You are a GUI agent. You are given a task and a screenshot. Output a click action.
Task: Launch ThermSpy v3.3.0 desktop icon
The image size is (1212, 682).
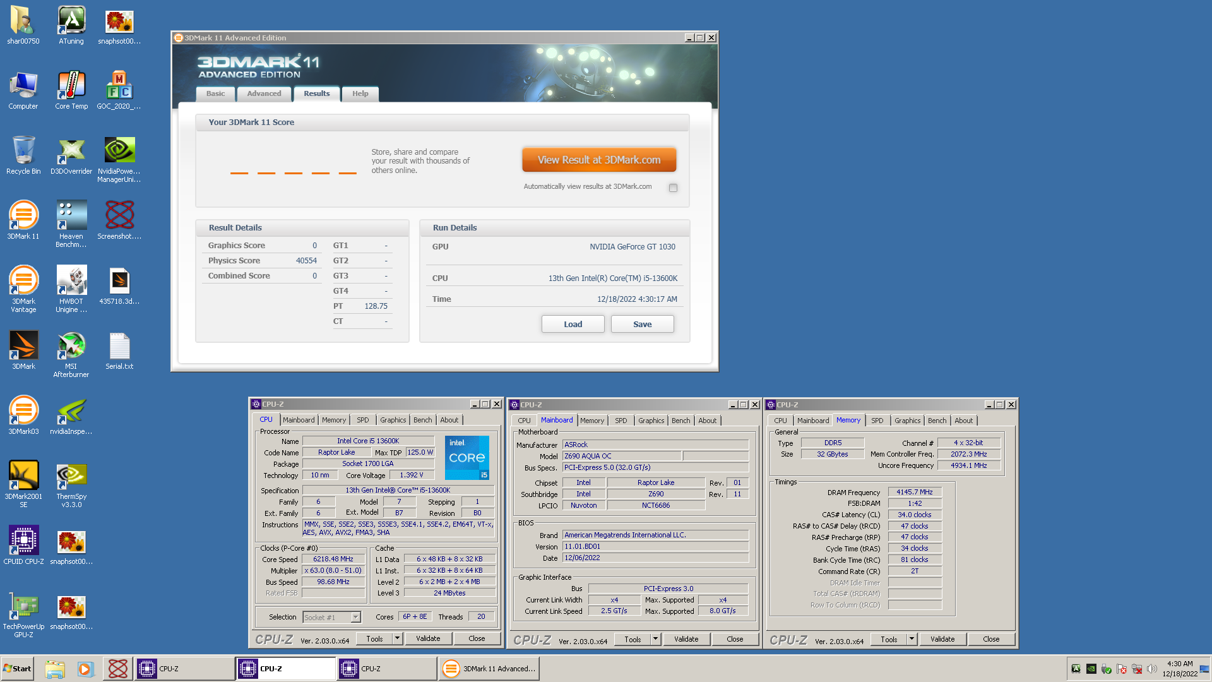[71, 484]
